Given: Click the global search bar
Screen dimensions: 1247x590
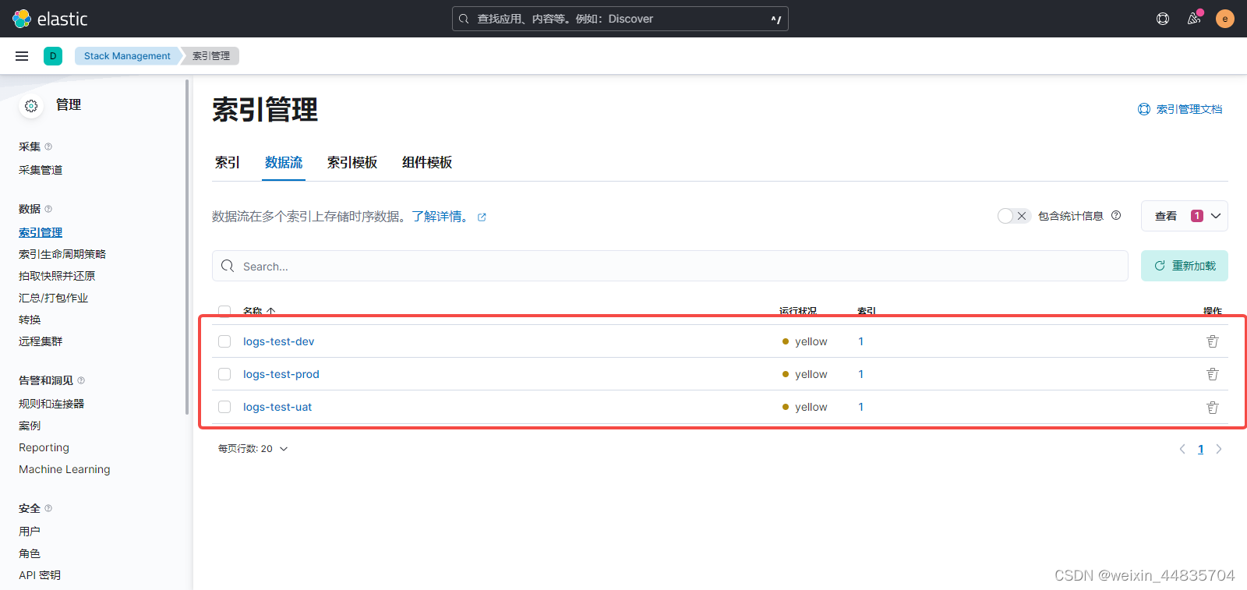Looking at the screenshot, I should pyautogui.click(x=620, y=19).
